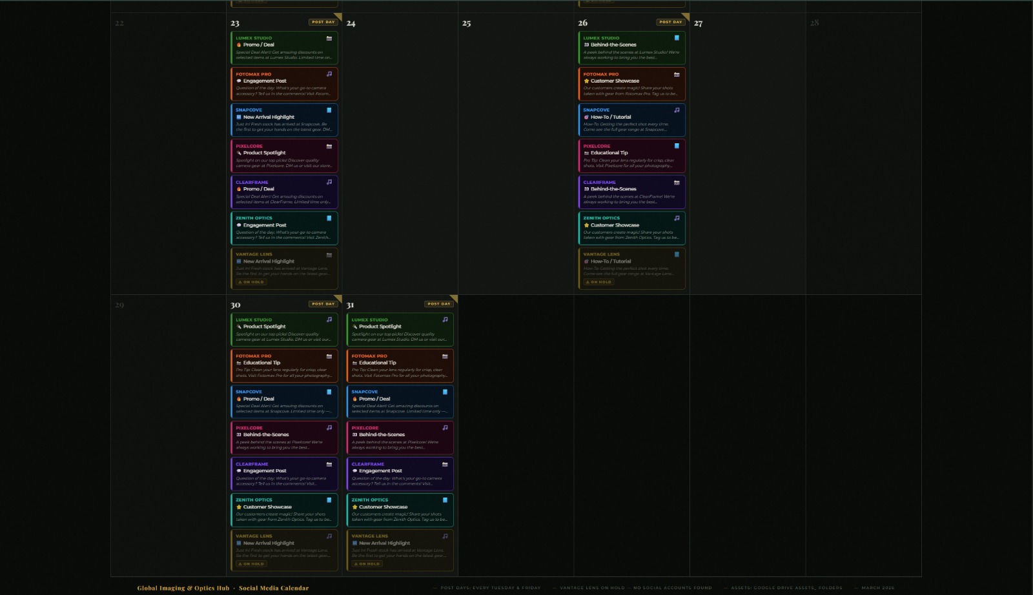Click the star emoji on Fotomax Pro's day 26 Customer Showcase

tap(586, 81)
